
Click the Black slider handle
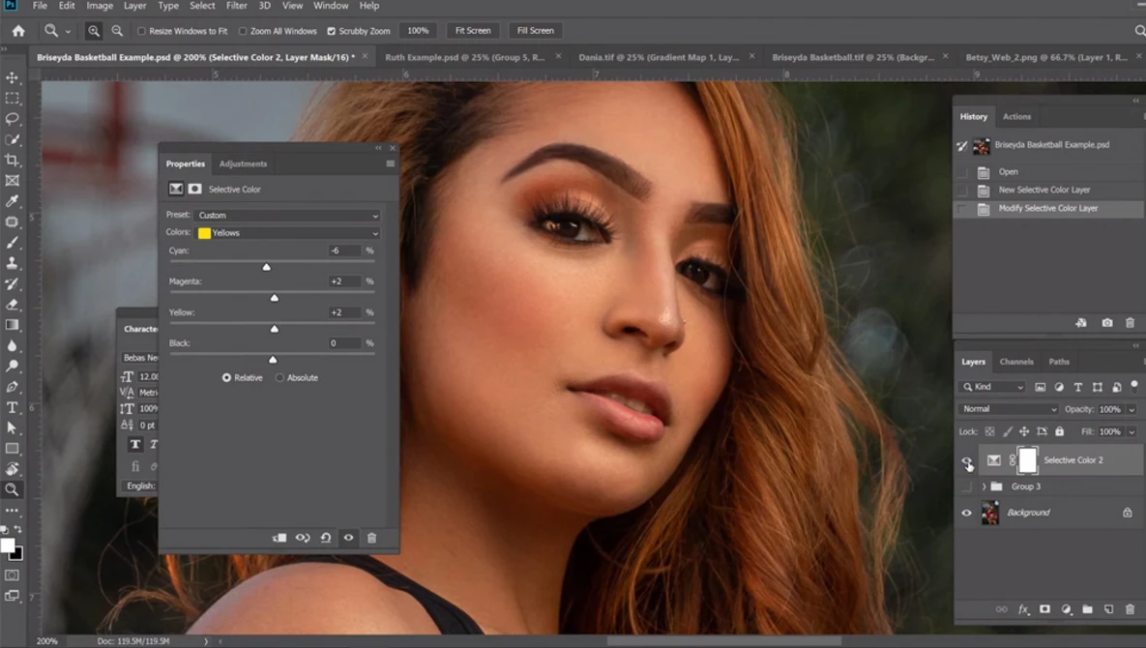(273, 360)
